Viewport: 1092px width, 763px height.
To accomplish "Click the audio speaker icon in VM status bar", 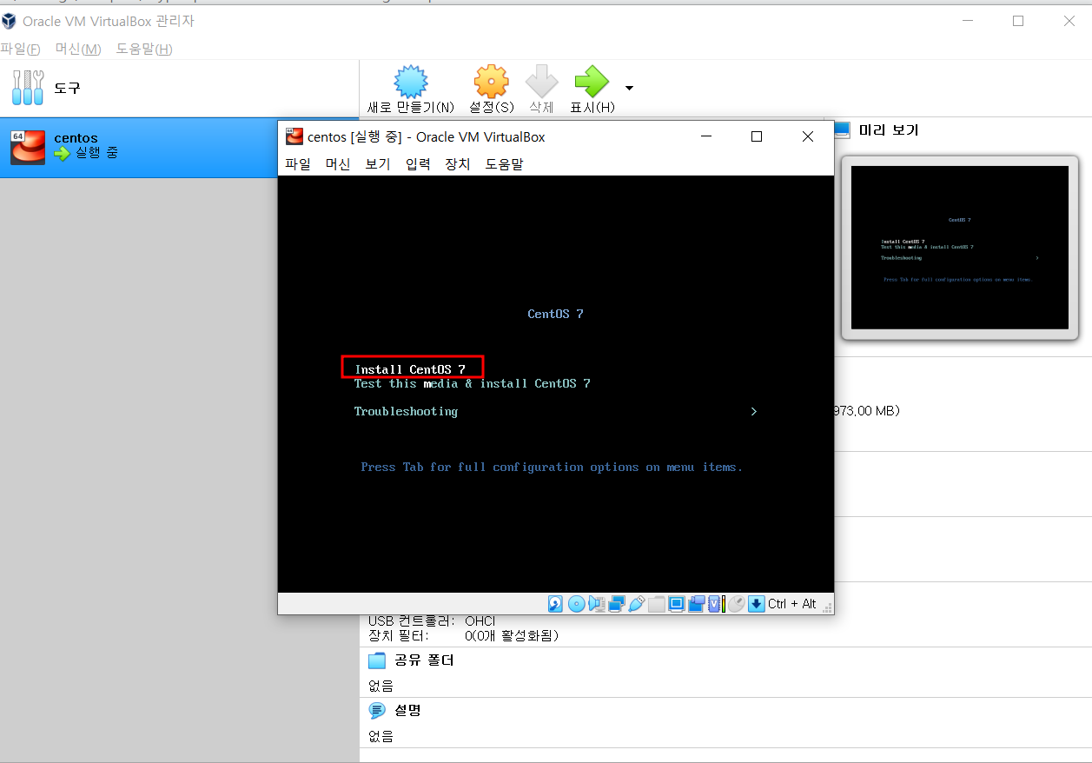I will pyautogui.click(x=597, y=604).
